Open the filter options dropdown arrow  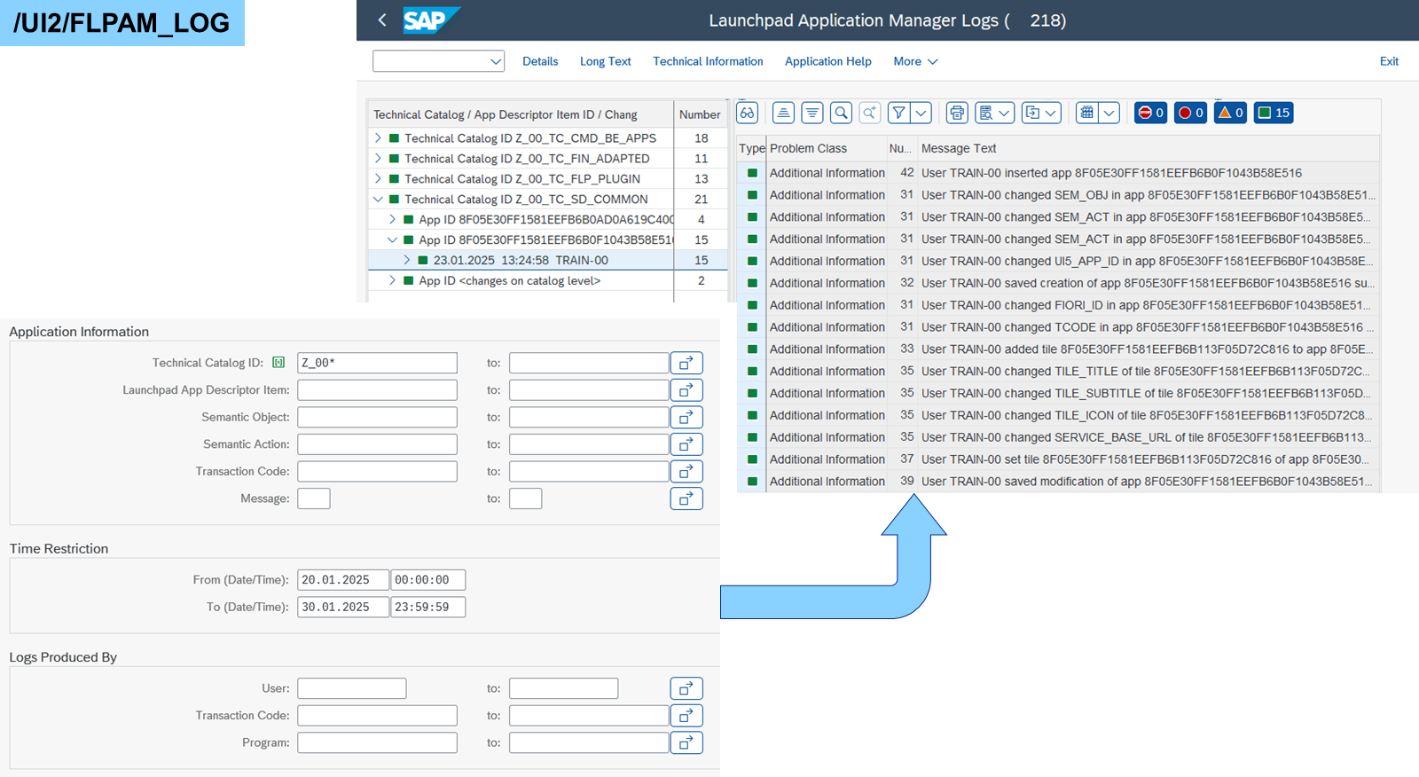921,113
